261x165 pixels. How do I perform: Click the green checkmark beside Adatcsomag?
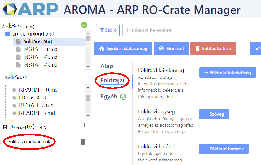click(84, 25)
